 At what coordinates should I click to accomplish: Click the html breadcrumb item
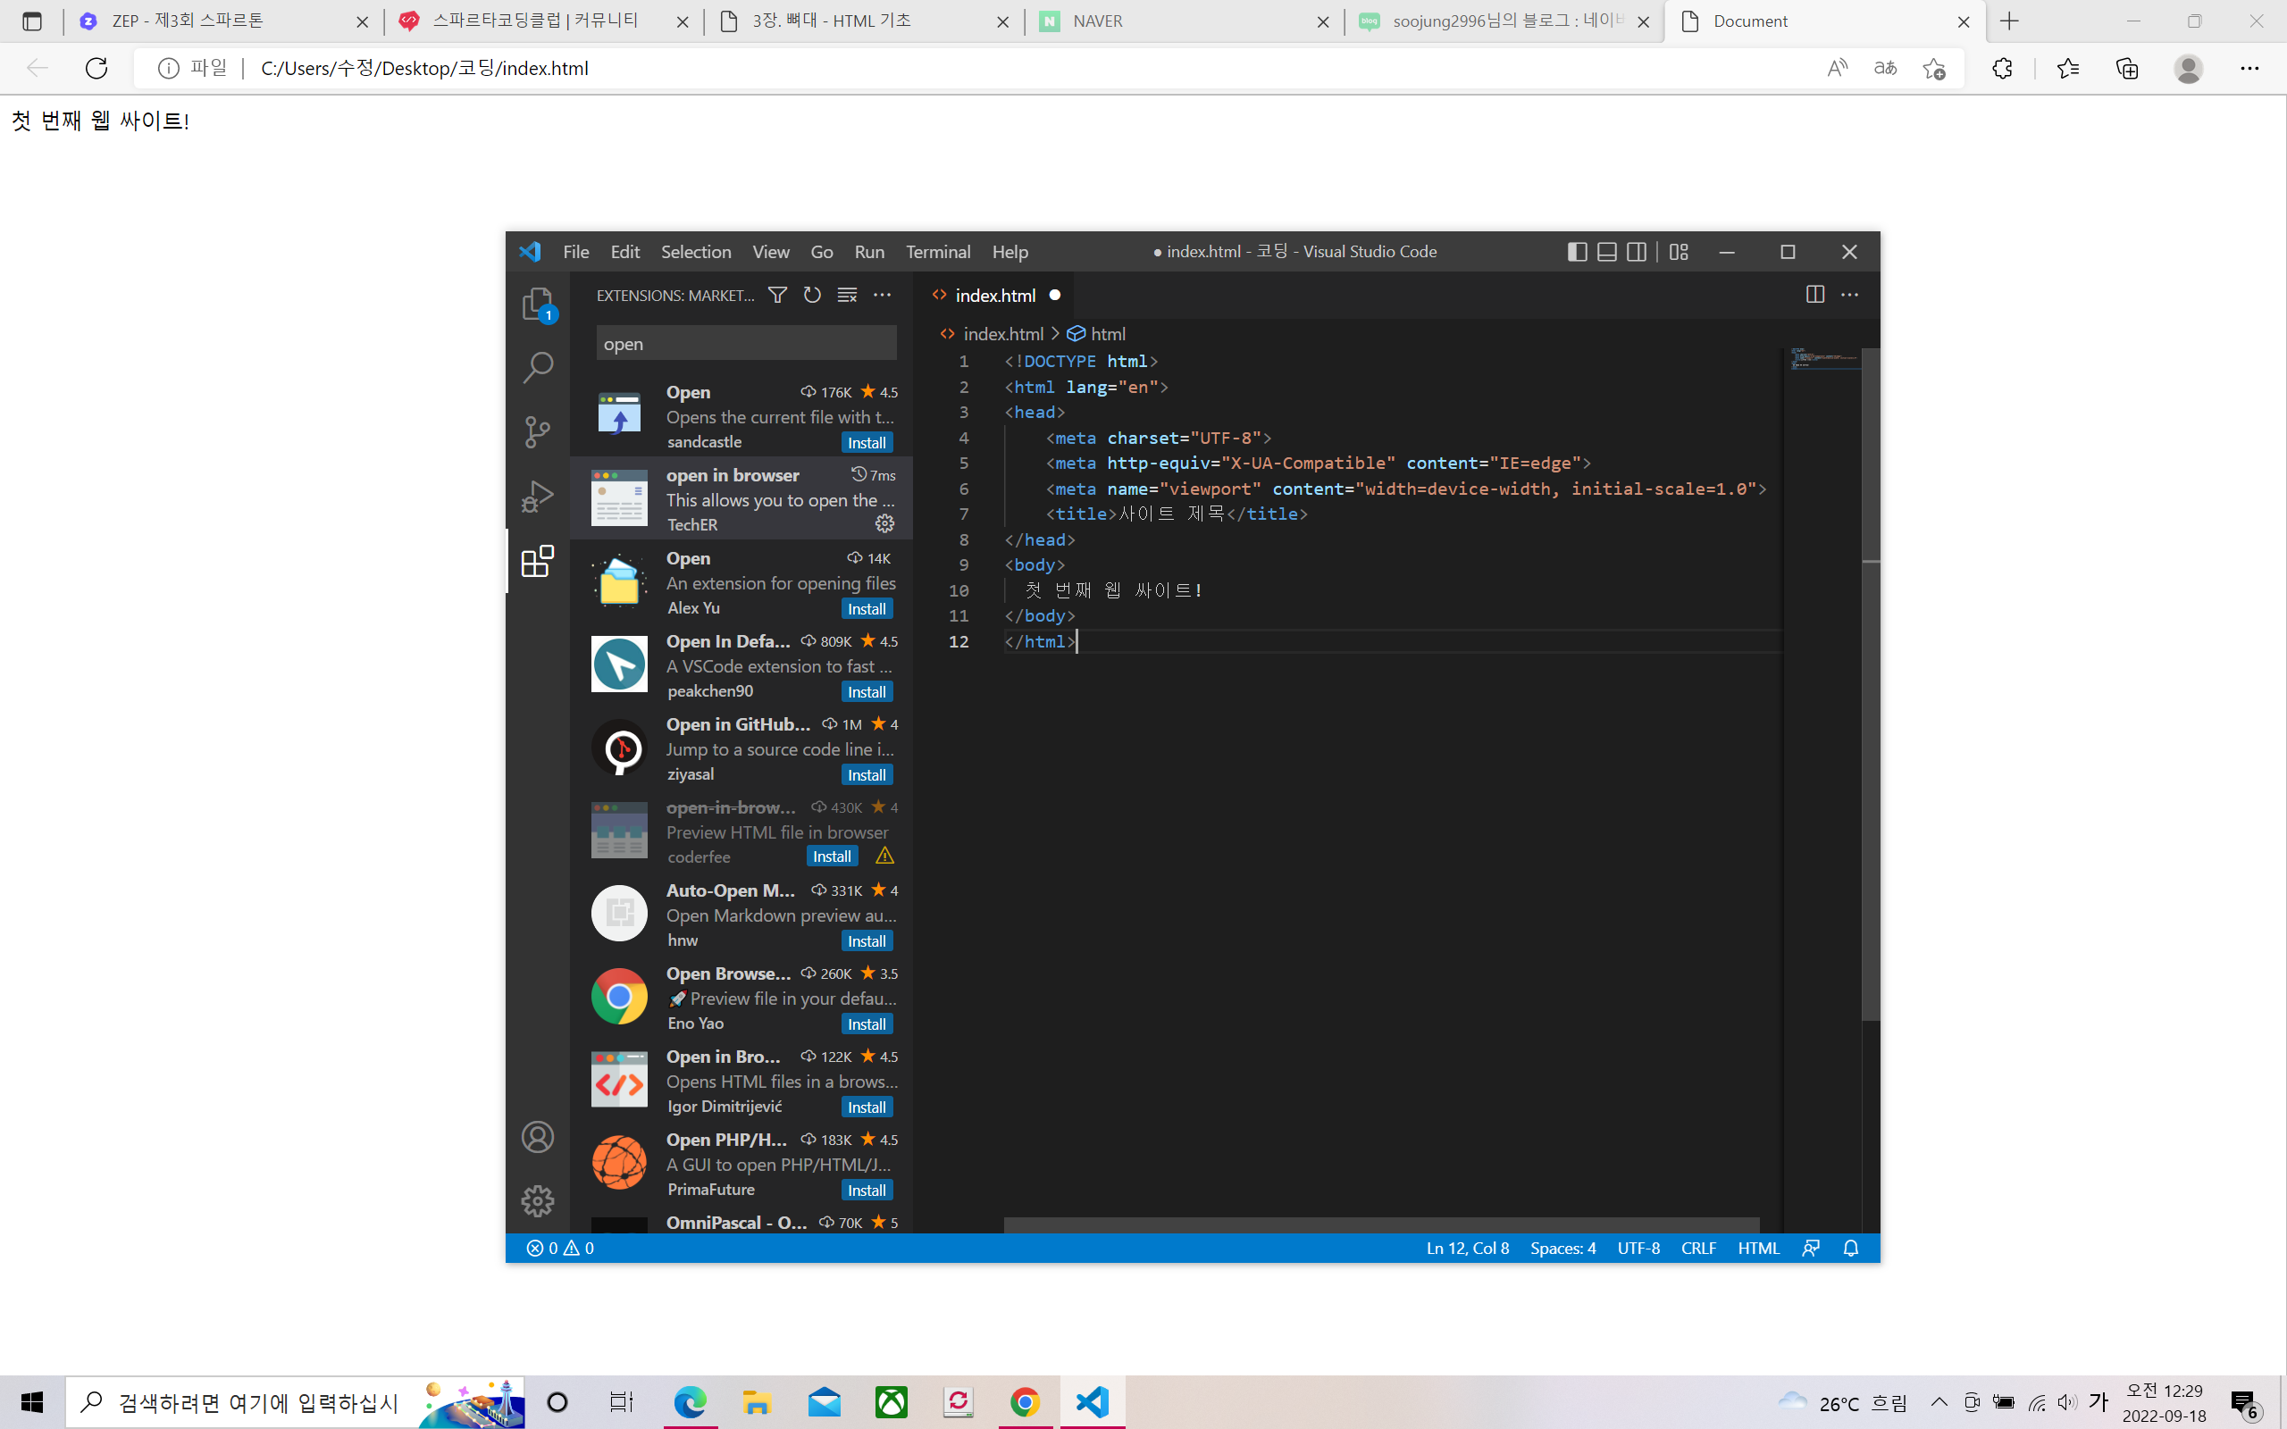pos(1096,334)
